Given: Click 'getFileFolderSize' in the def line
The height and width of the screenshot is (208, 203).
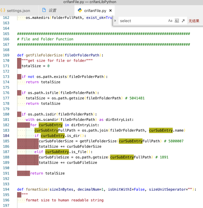Looking at the screenshot, I should (x=44, y=55).
